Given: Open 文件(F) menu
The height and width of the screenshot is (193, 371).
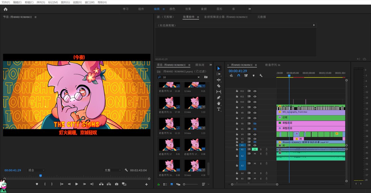Looking at the screenshot, I should click(6, 2).
